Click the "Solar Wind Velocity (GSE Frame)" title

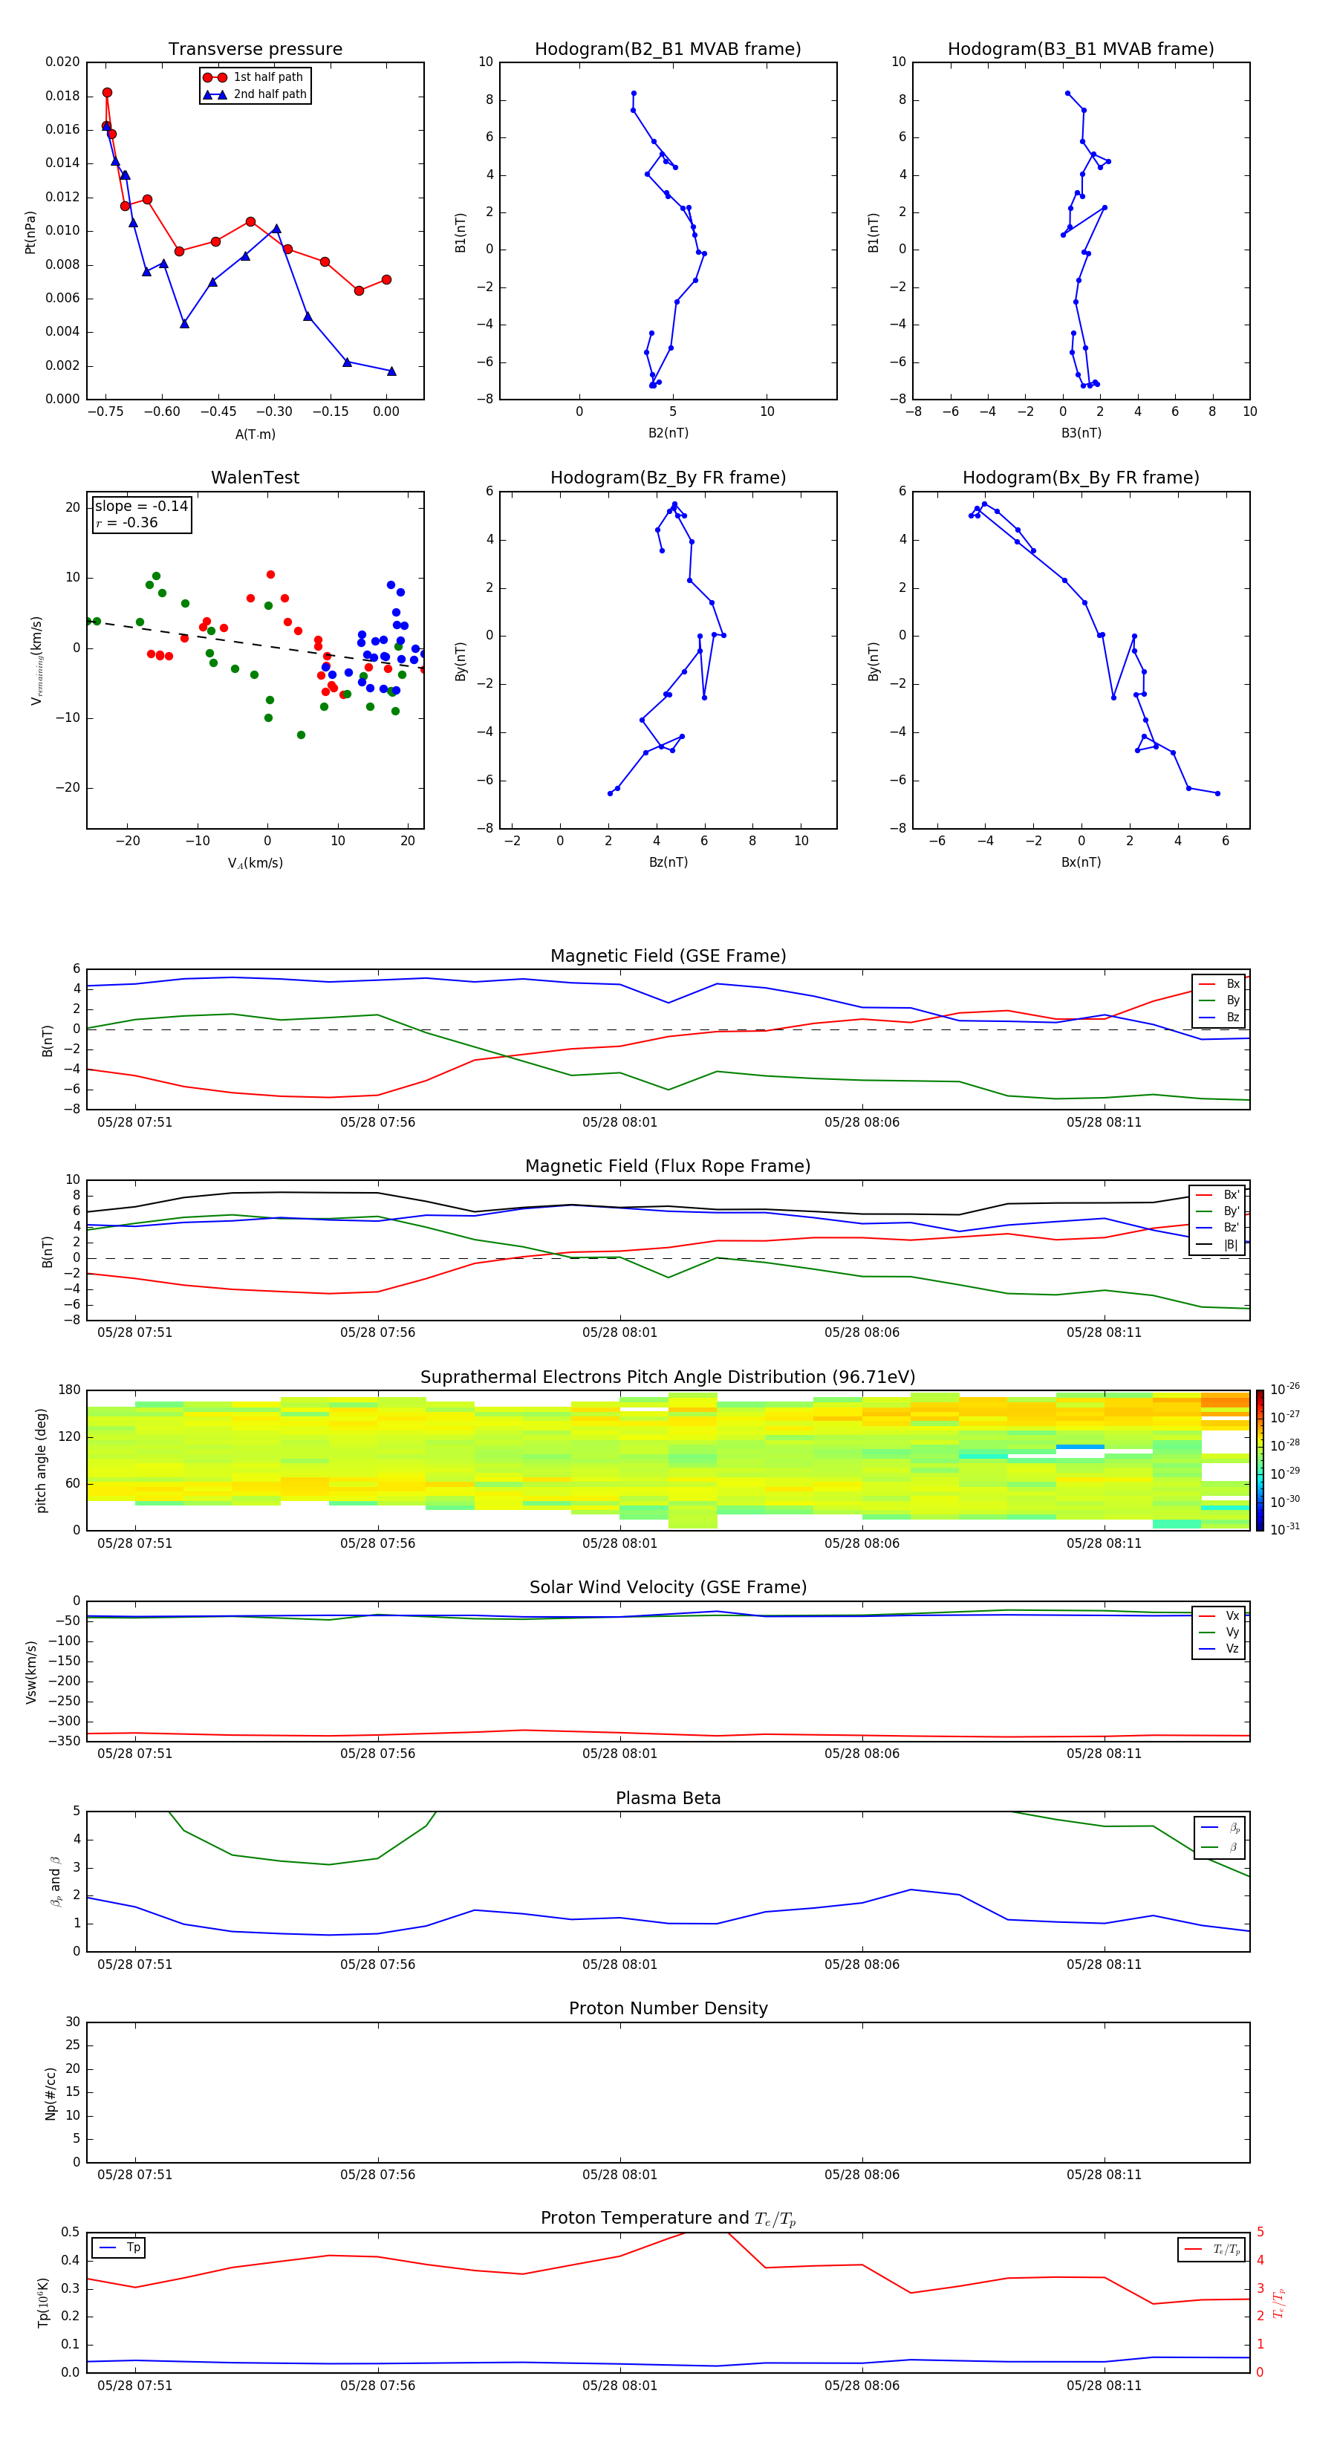668,1588
